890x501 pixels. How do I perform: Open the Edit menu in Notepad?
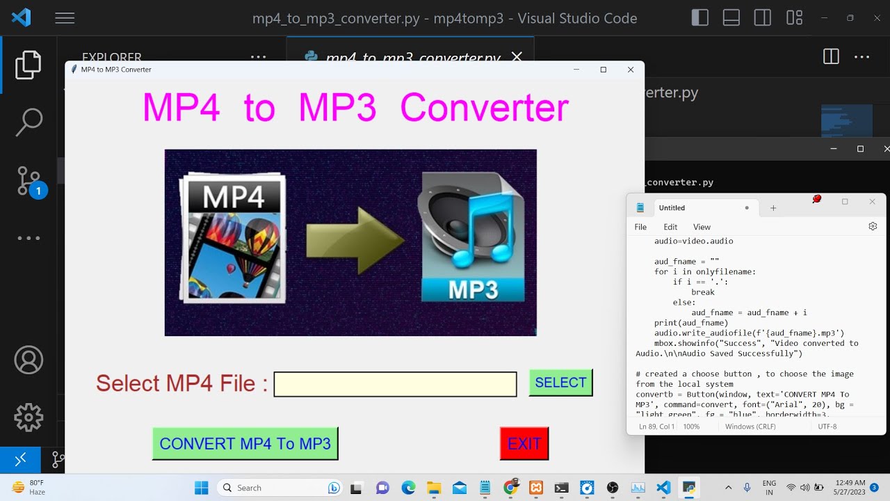(670, 227)
